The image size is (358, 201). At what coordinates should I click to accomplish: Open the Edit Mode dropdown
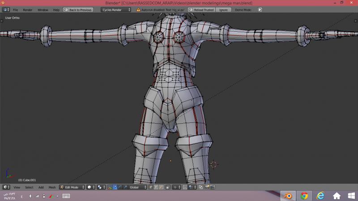click(72, 187)
